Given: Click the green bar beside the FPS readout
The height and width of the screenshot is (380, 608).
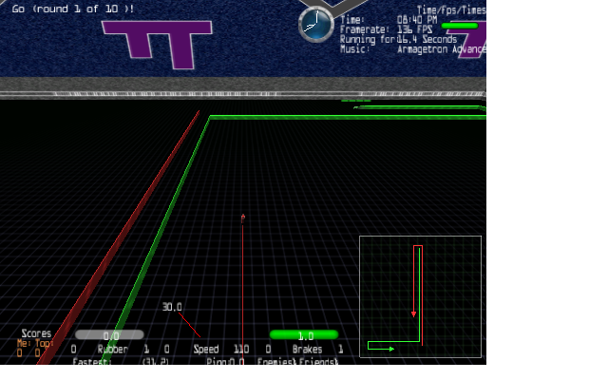Looking at the screenshot, I should pyautogui.click(x=460, y=26).
